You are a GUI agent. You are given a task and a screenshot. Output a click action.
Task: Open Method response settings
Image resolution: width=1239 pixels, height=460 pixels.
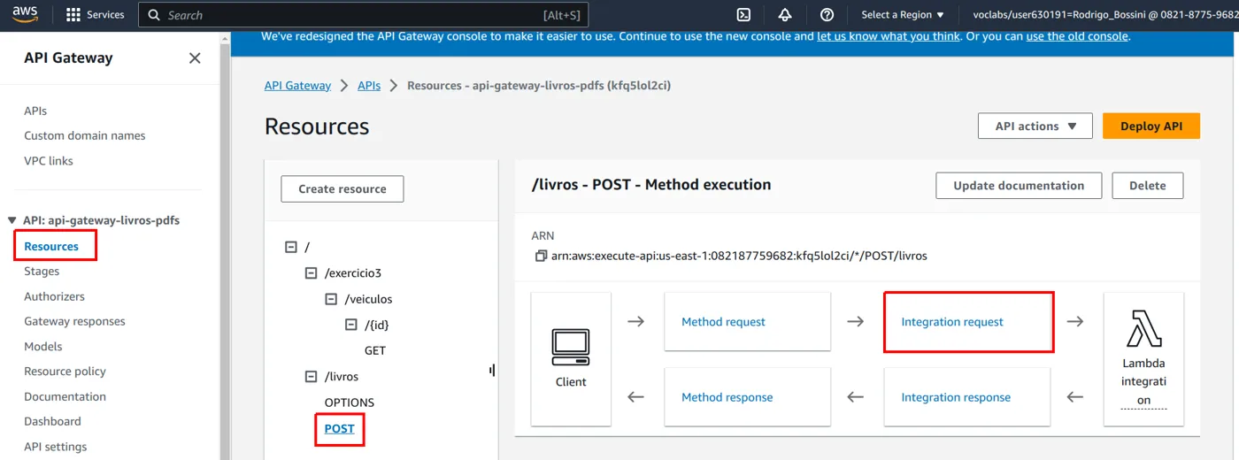[x=727, y=397]
